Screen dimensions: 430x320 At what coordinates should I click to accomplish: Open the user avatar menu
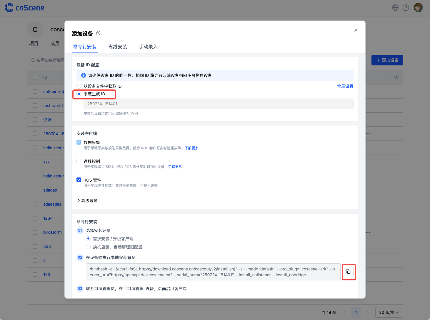tap(418, 8)
